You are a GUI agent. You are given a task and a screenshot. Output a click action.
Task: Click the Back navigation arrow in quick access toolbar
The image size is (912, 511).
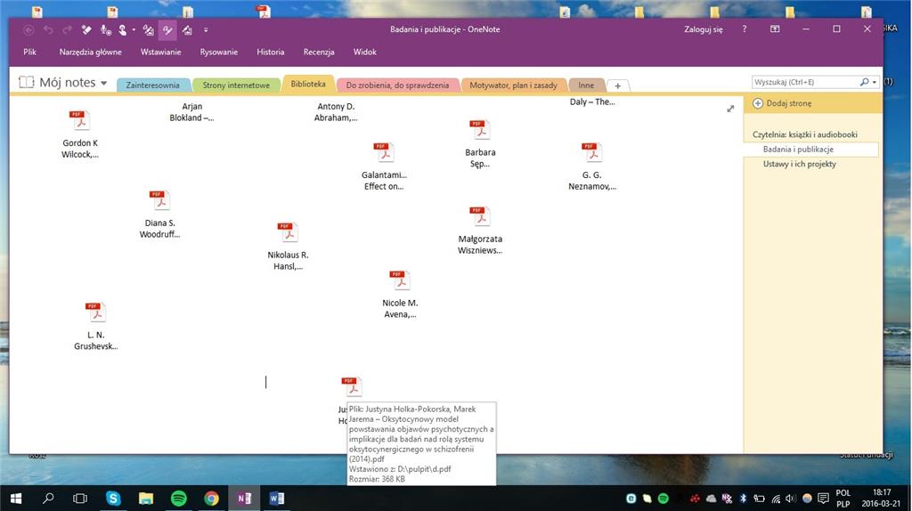click(x=28, y=29)
